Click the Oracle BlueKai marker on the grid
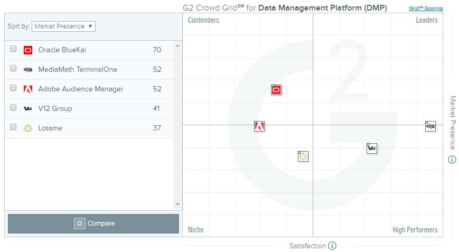This screenshot has height=252, width=459. click(276, 90)
